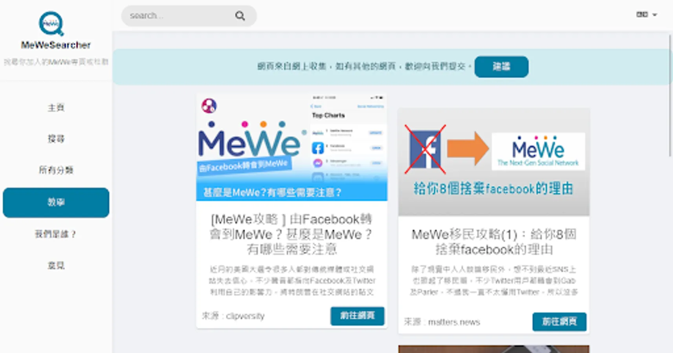This screenshot has height=353, width=673.
Task: Open the MeWe攻略 Facebook article thumbnail
Action: click(x=292, y=147)
